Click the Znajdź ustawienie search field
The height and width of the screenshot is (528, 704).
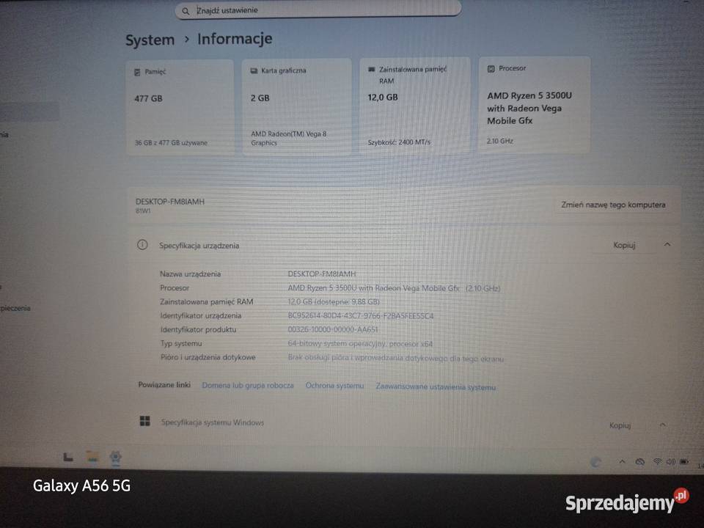318,10
